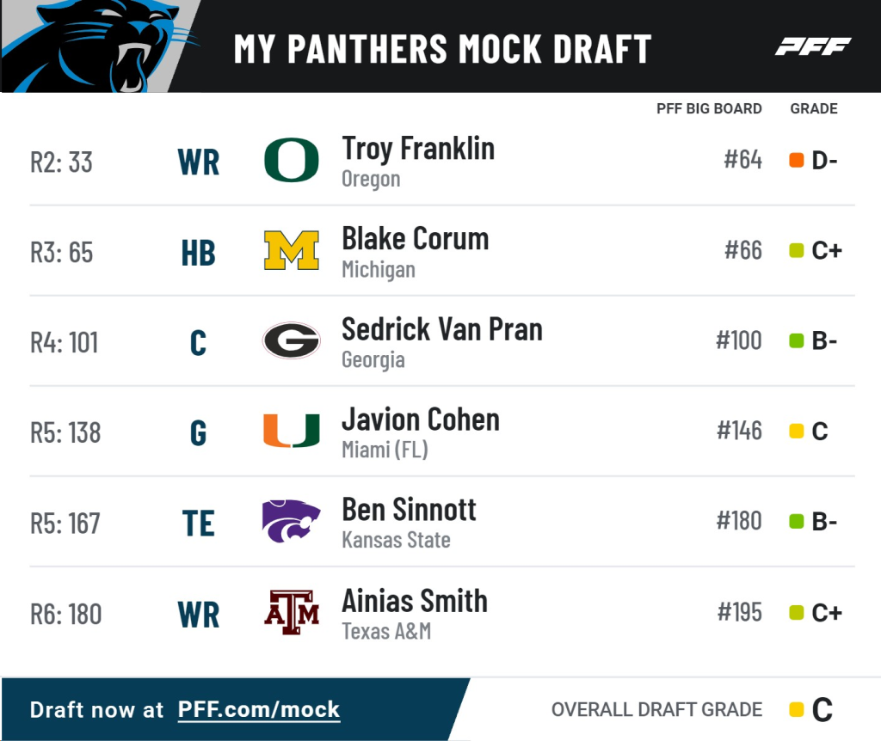Image resolution: width=881 pixels, height=741 pixels.
Task: Click the PFF Big Board column header
Action: click(x=709, y=108)
